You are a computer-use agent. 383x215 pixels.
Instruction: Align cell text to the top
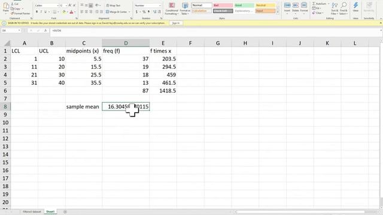click(82, 5)
